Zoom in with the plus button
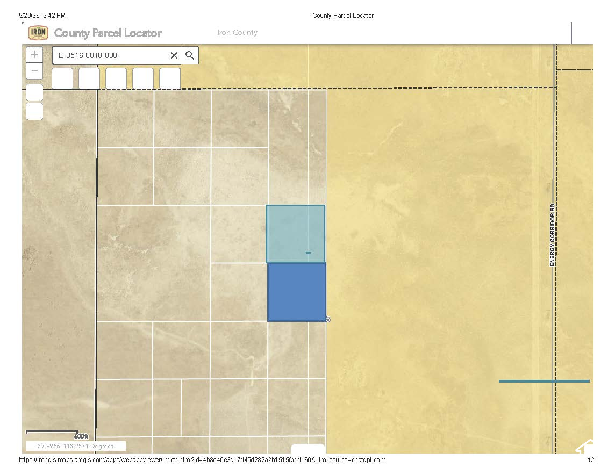 [x=34, y=54]
